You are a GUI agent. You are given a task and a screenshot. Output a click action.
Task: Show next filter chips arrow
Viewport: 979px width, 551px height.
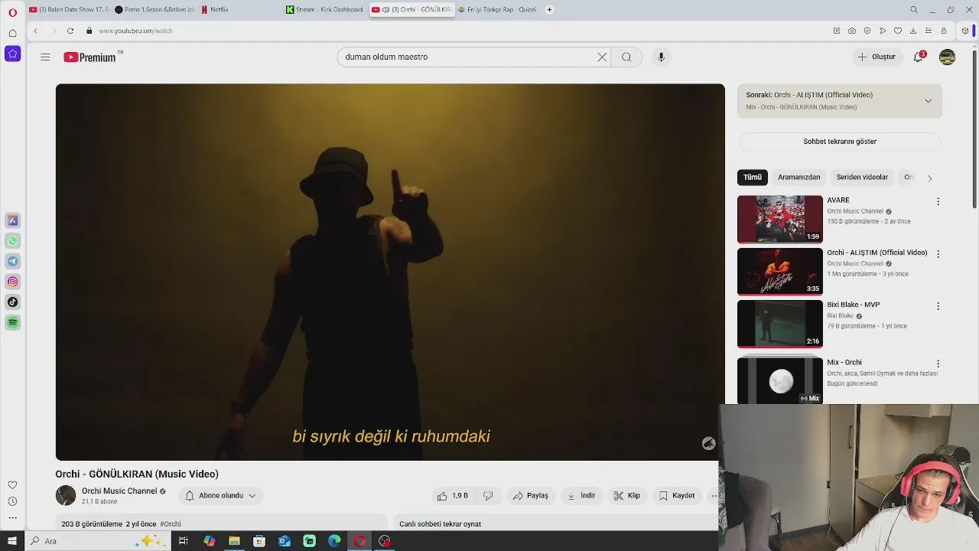pyautogui.click(x=929, y=178)
